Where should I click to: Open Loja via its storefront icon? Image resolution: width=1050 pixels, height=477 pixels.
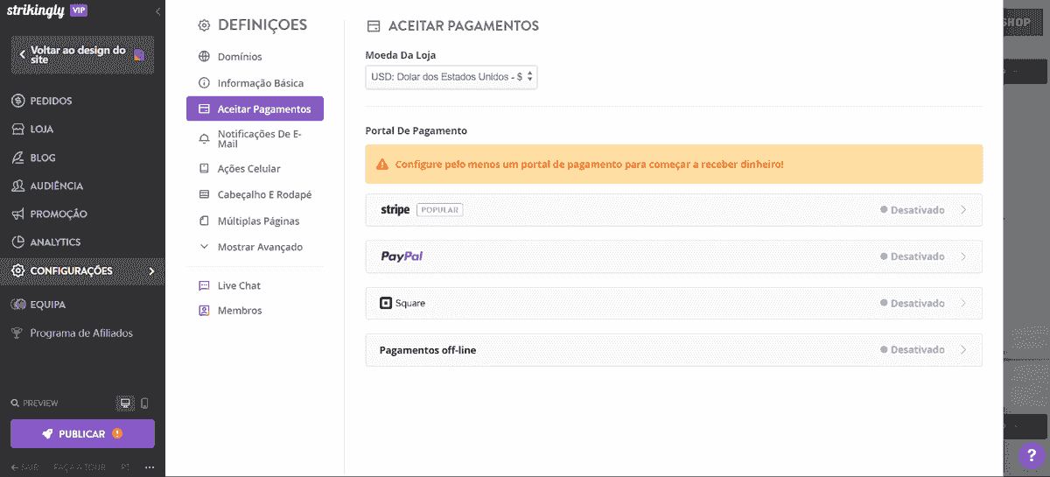[17, 129]
